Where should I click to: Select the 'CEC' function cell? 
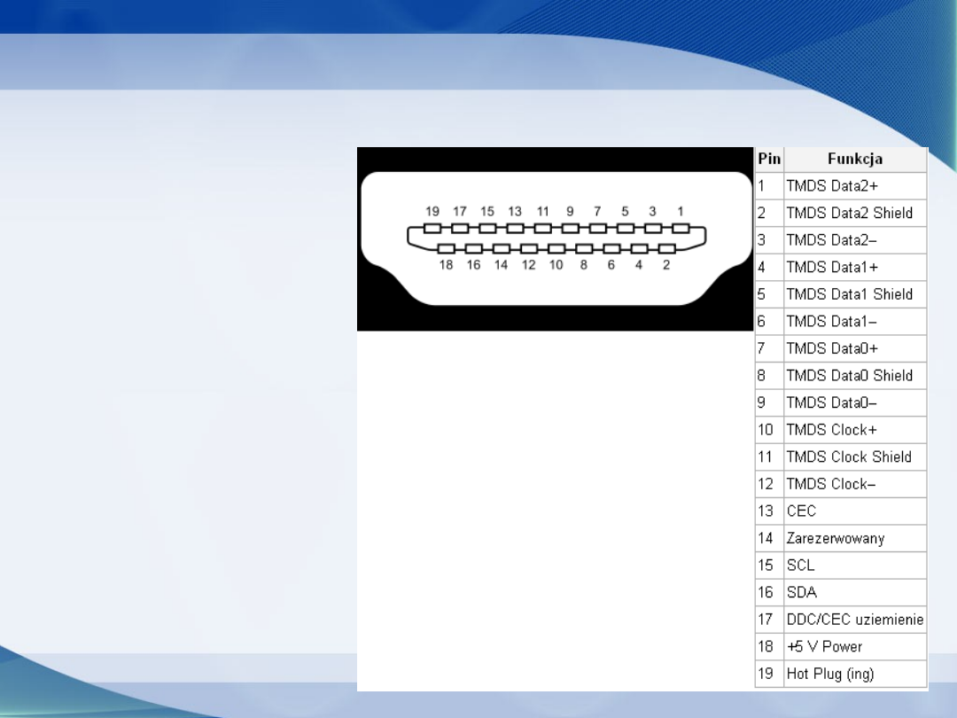(801, 511)
